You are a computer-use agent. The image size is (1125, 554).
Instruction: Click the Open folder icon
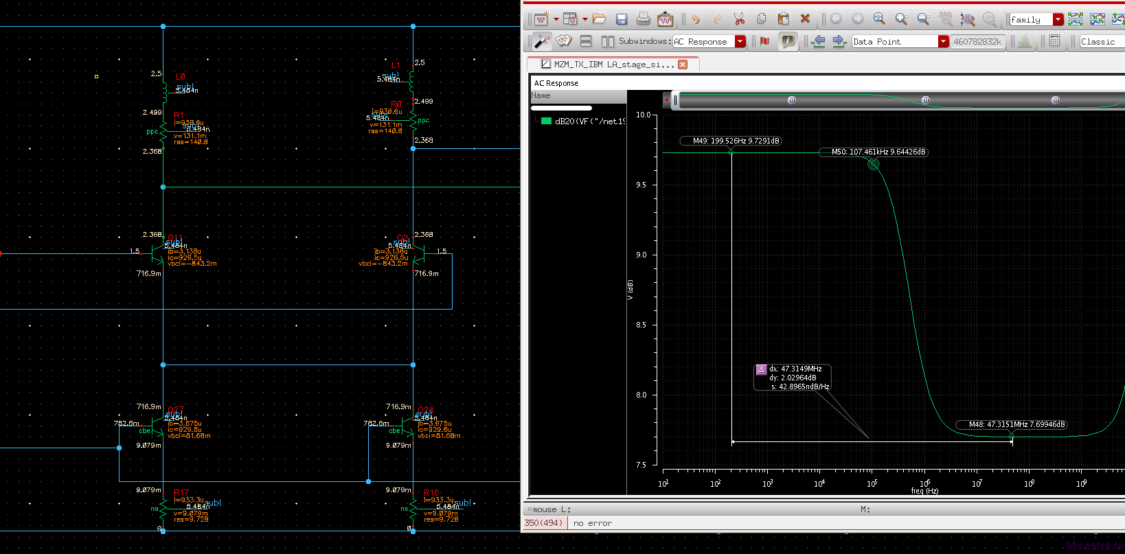pos(599,19)
